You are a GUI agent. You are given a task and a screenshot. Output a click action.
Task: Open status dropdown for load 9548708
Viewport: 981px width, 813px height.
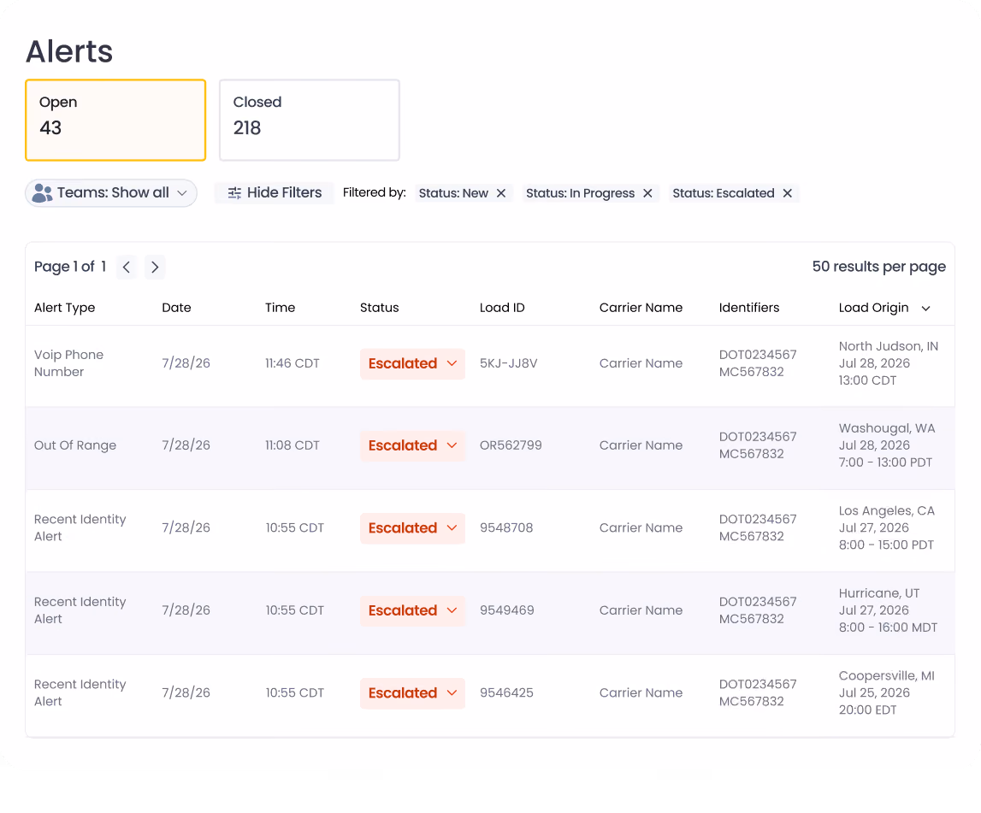[412, 528]
